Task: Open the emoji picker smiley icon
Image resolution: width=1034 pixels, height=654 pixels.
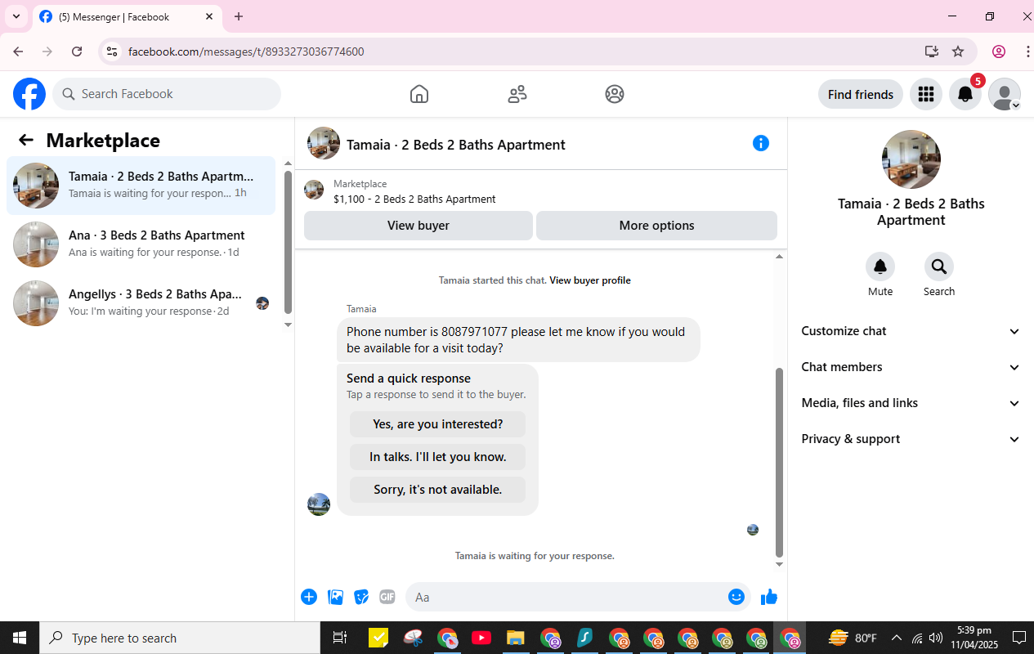Action: click(x=736, y=597)
